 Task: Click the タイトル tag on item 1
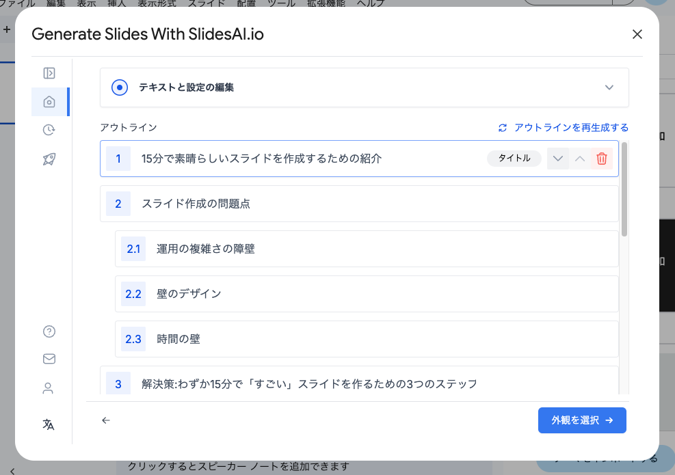click(x=514, y=159)
